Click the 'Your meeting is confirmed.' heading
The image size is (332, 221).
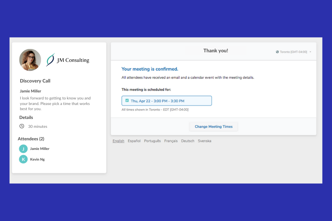(x=150, y=69)
